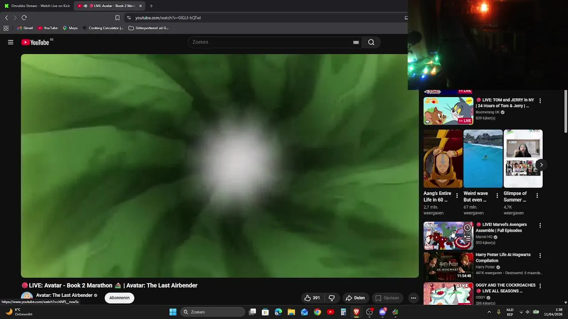Click the Abonneren subscribe button
The image size is (568, 319).
click(119, 298)
